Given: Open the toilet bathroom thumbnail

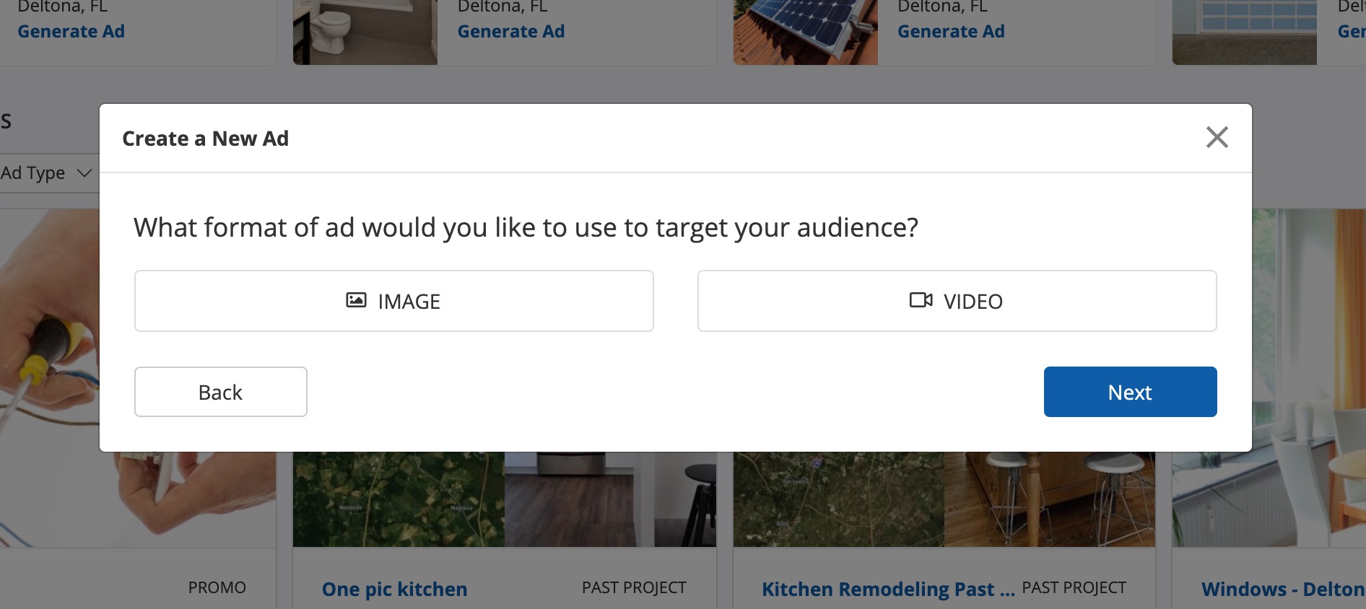Looking at the screenshot, I should pyautogui.click(x=365, y=32).
